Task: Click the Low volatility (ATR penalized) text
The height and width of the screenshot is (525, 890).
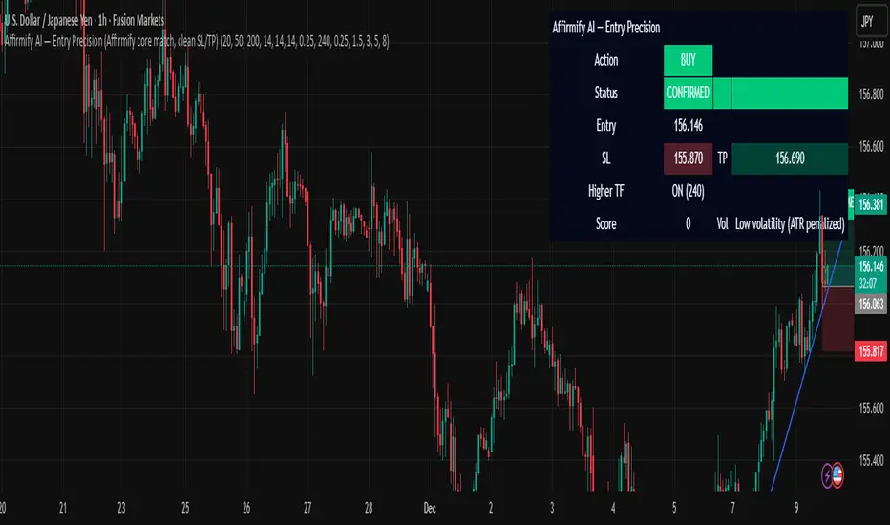Action: [x=790, y=224]
